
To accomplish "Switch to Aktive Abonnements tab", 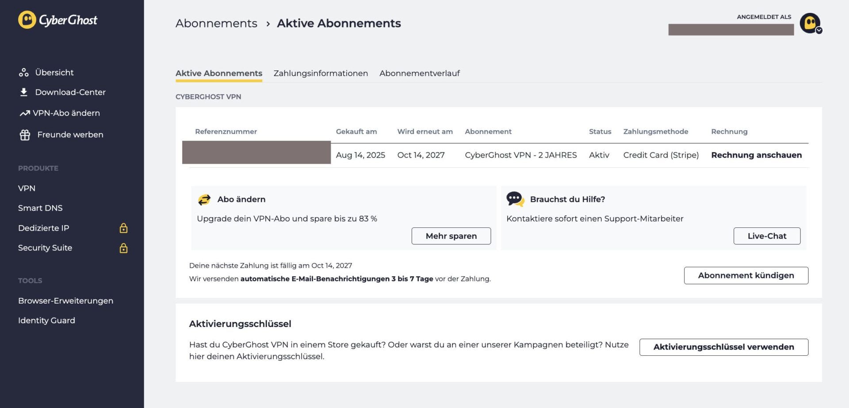I will (x=219, y=73).
